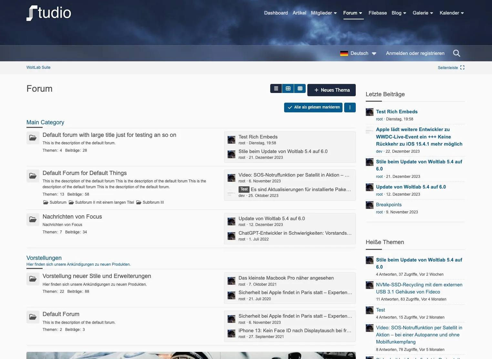Click the Studio logo in header
Image resolution: width=492 pixels, height=359 pixels.
click(49, 13)
